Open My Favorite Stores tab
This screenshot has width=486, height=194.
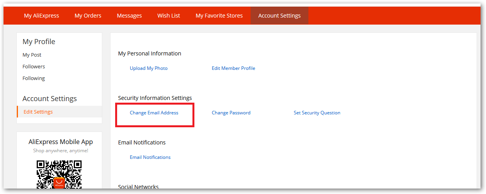(219, 16)
